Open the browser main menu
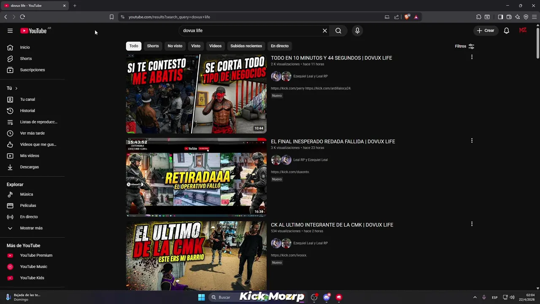The image size is (540, 304). click(534, 17)
